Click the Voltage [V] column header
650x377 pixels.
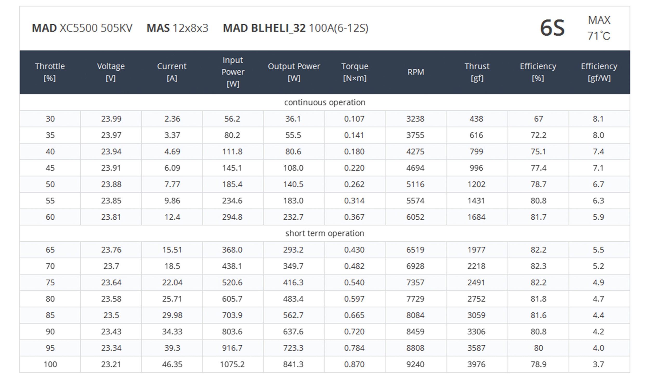tap(111, 72)
